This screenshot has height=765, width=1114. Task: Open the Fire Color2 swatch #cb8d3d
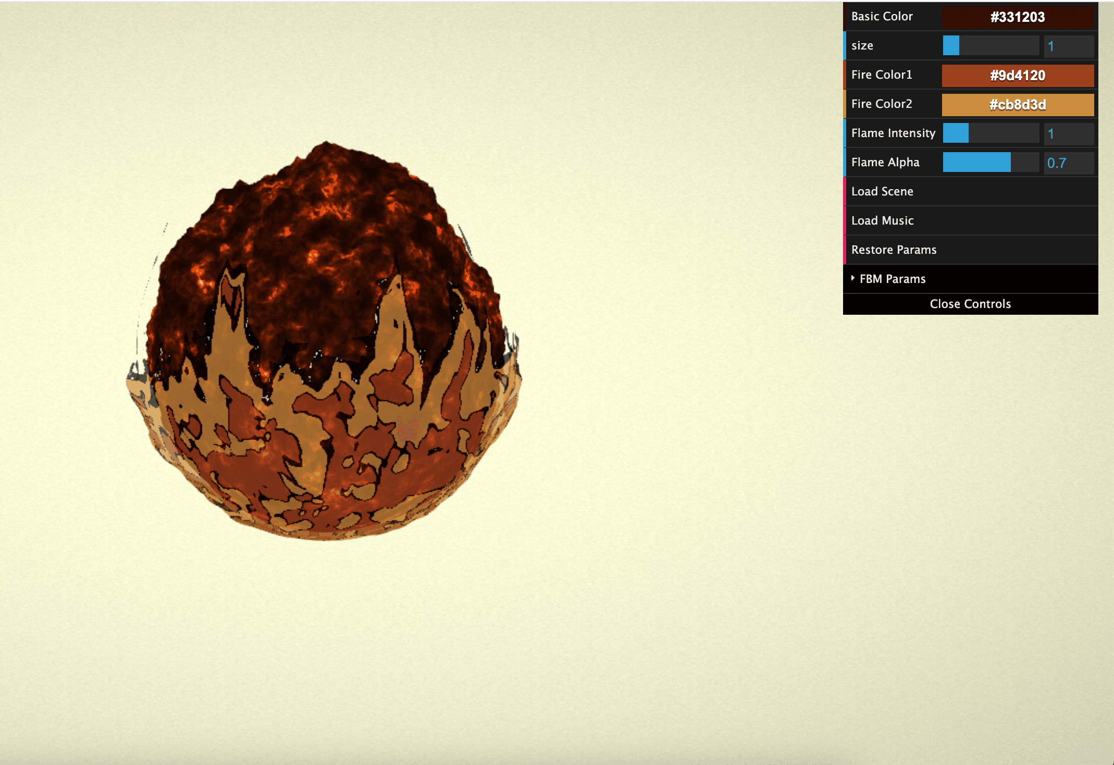pyautogui.click(x=1018, y=104)
